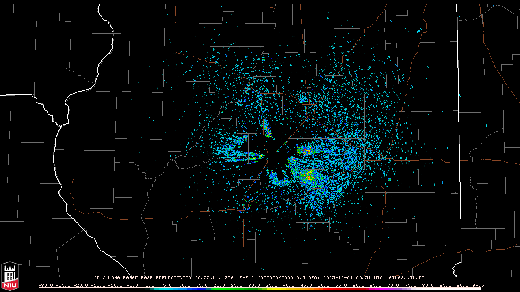Click the "00:51 UTC" timestamp text
Screen dimensions: 520x292
tap(370, 278)
